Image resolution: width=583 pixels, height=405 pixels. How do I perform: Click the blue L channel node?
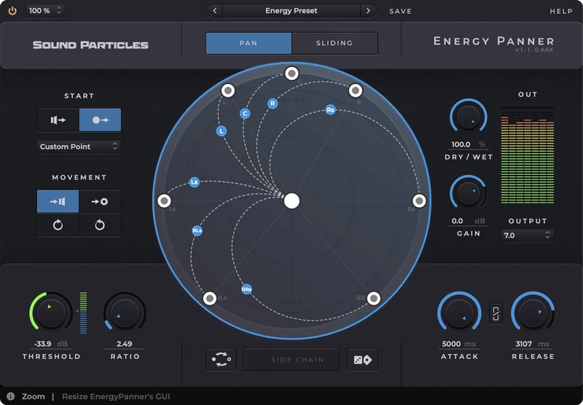pyautogui.click(x=222, y=131)
